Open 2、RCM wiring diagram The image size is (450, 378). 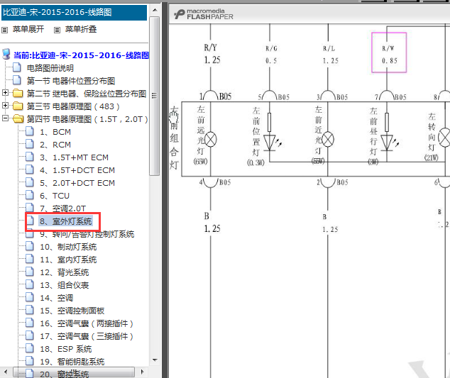[55, 145]
